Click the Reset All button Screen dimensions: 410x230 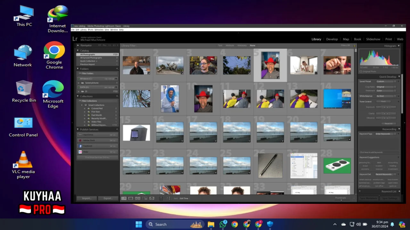tap(389, 124)
